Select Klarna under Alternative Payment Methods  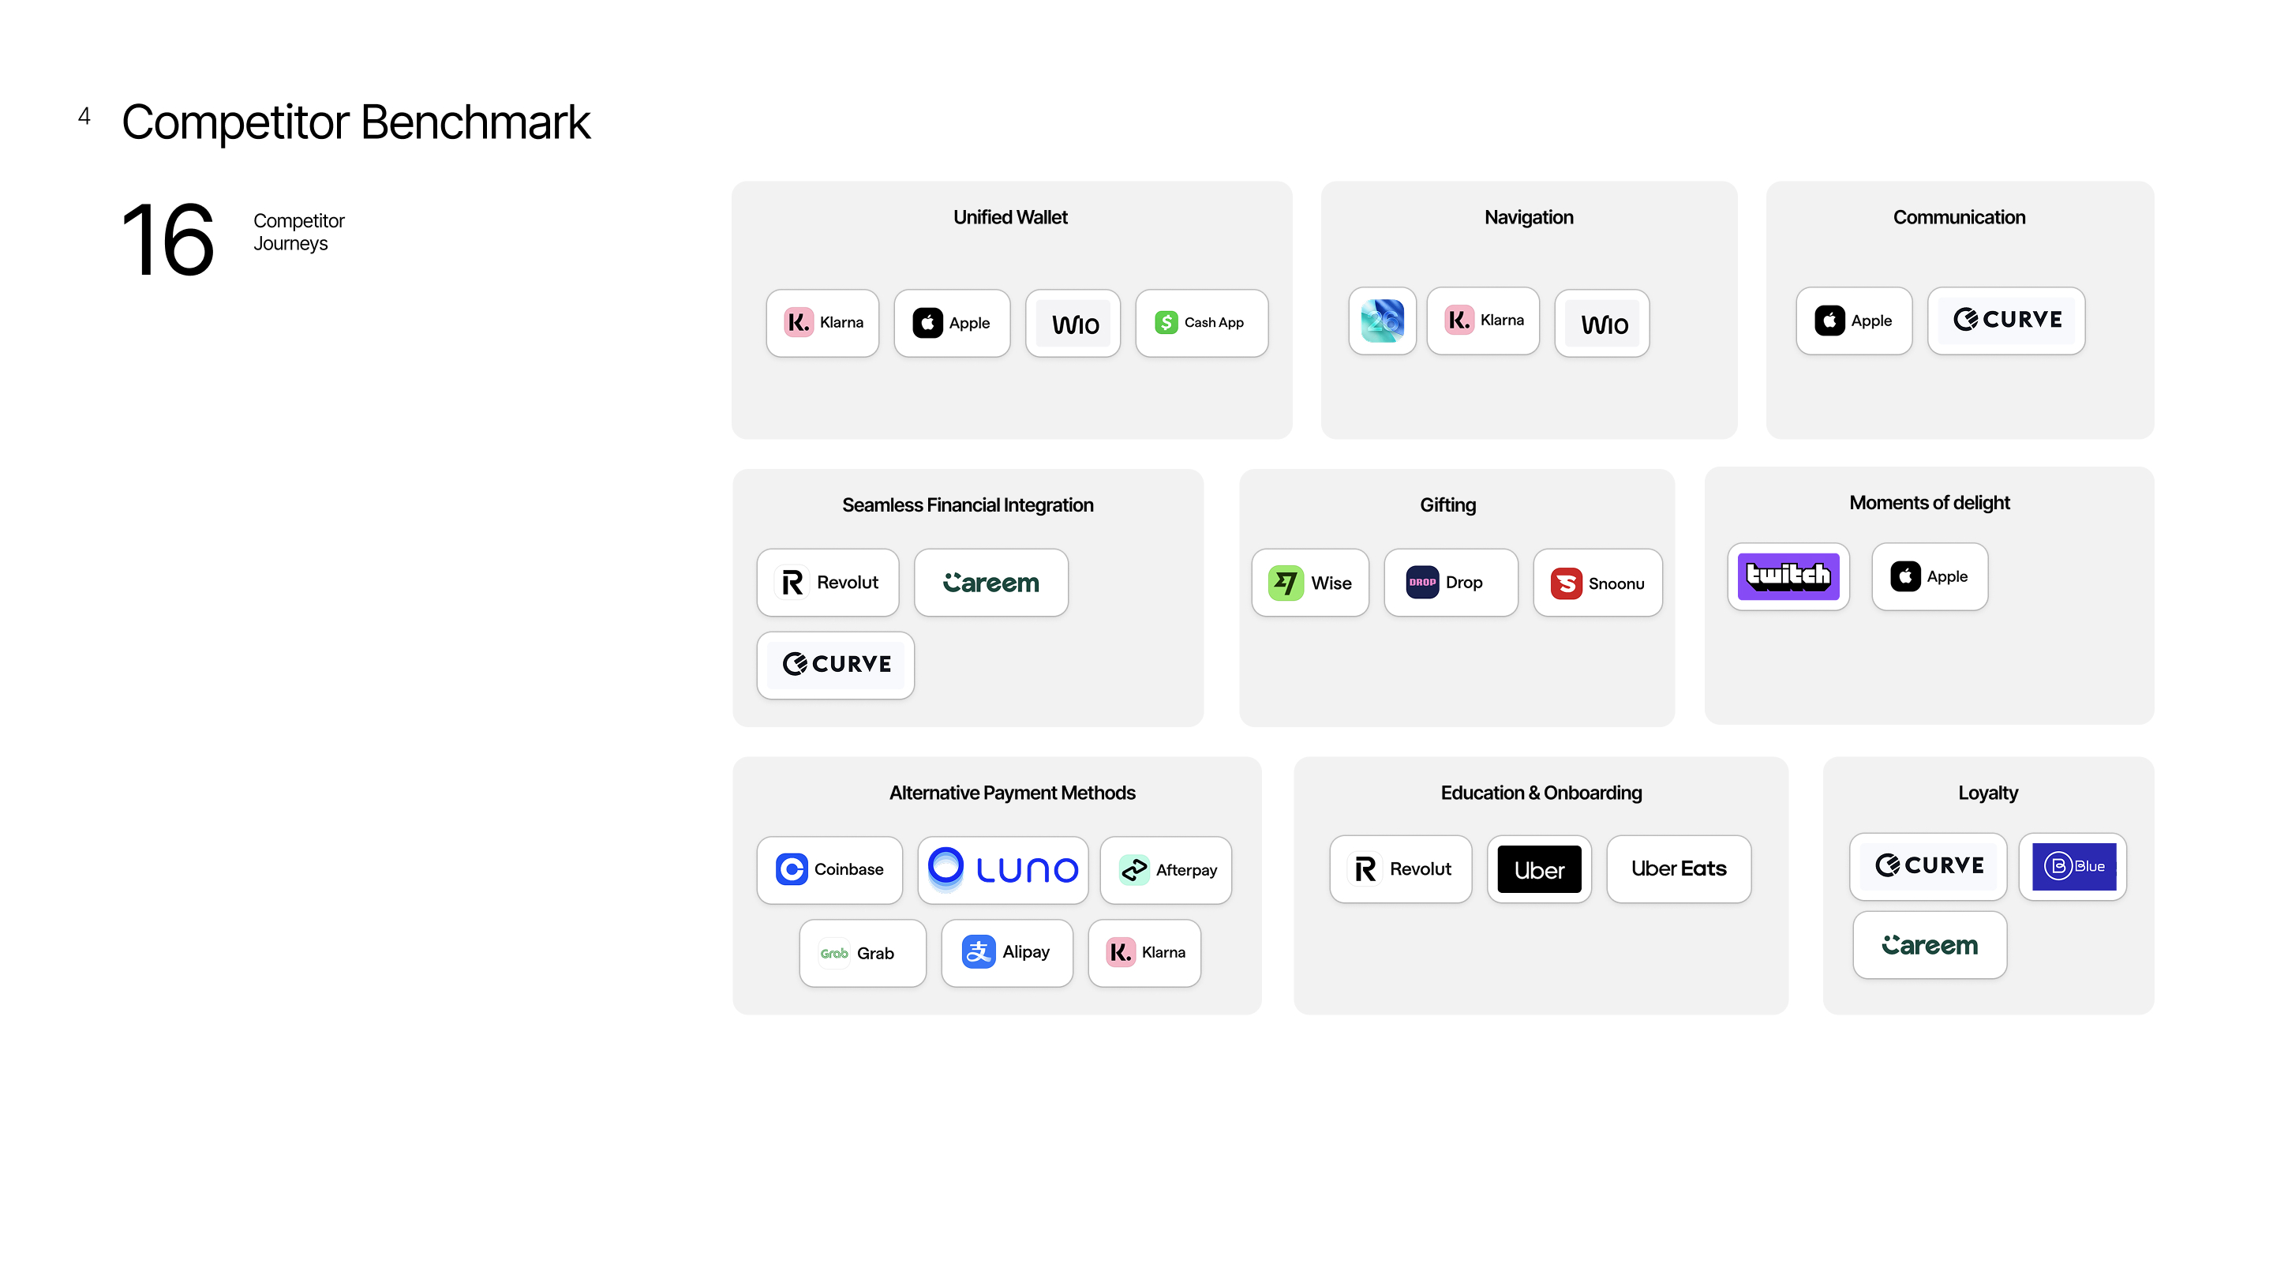[x=1144, y=953]
